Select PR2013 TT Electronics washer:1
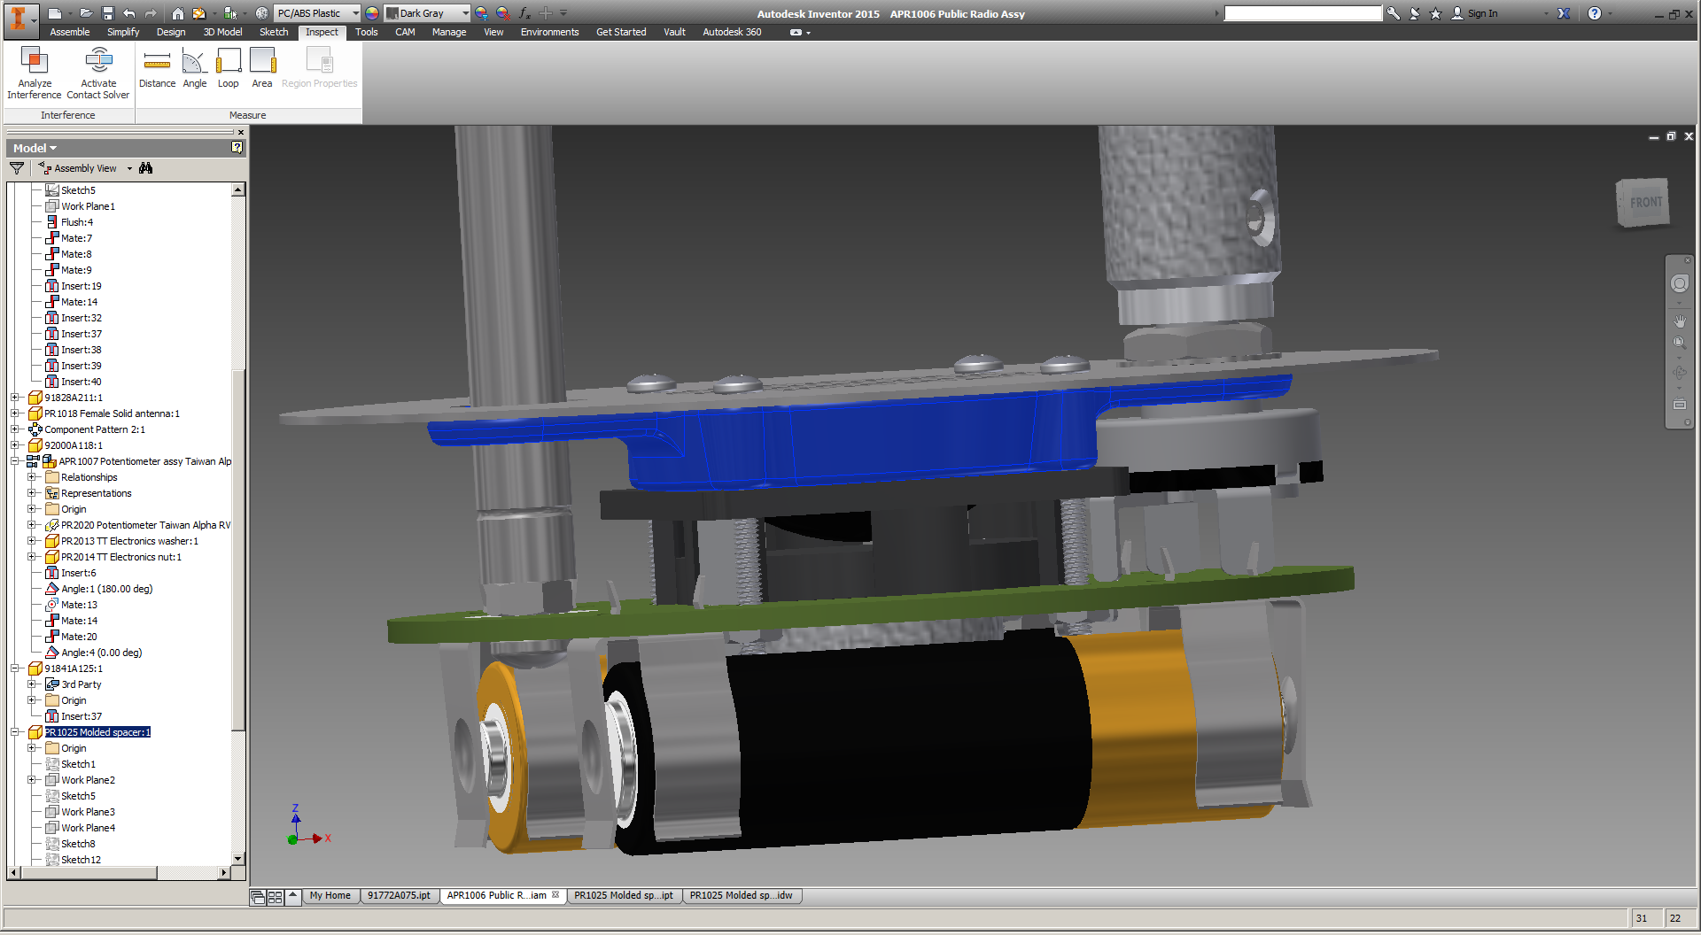The image size is (1701, 935). coord(129,541)
